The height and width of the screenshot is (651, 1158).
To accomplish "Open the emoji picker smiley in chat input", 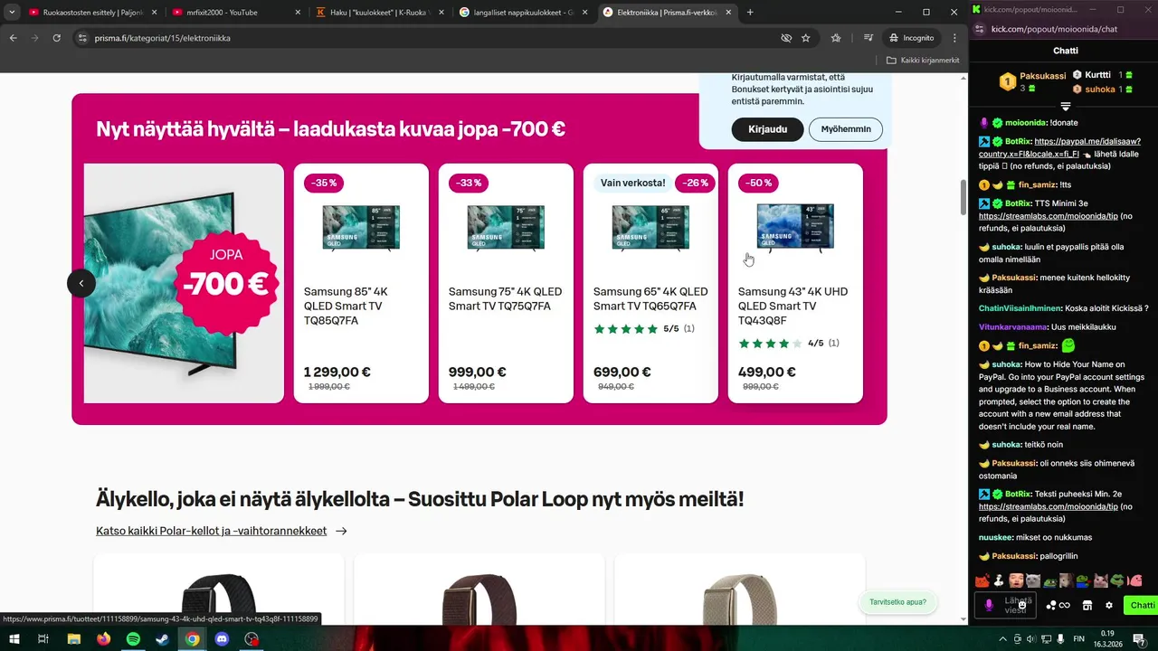I will point(1022,605).
